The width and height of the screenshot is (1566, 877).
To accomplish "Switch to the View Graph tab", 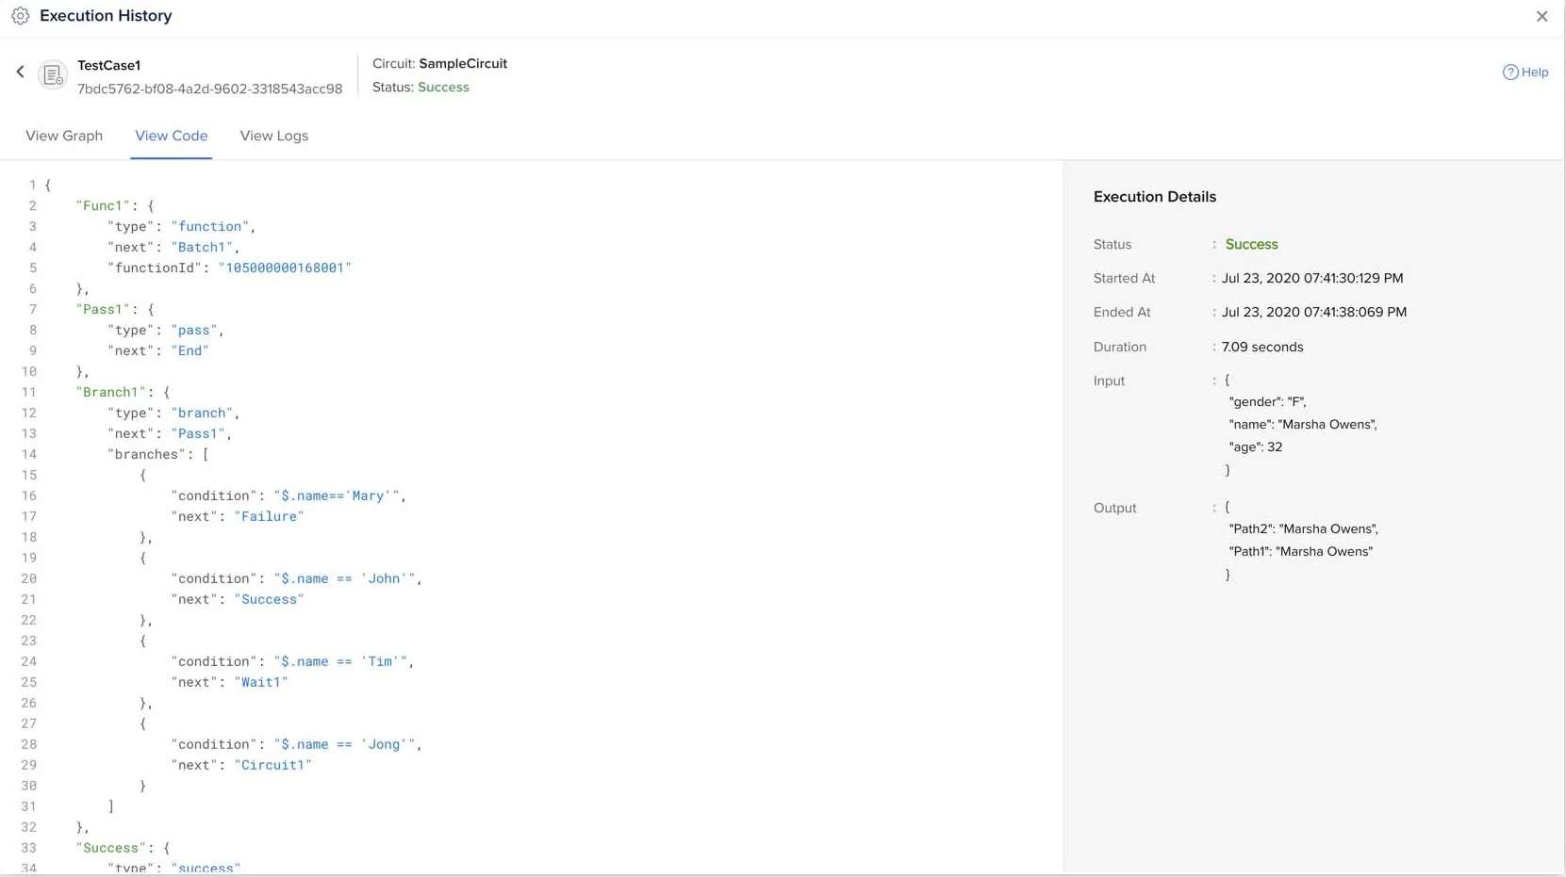I will (x=64, y=136).
